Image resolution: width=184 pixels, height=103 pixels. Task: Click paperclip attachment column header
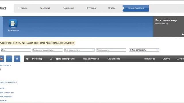pyautogui.click(x=51, y=59)
